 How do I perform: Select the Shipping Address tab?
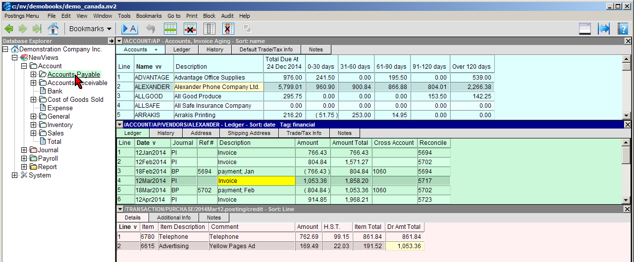click(249, 133)
